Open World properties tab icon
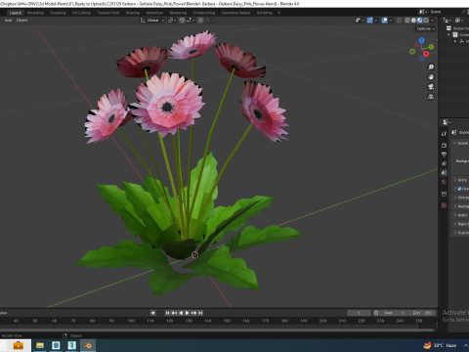The height and width of the screenshot is (352, 469). (x=444, y=182)
